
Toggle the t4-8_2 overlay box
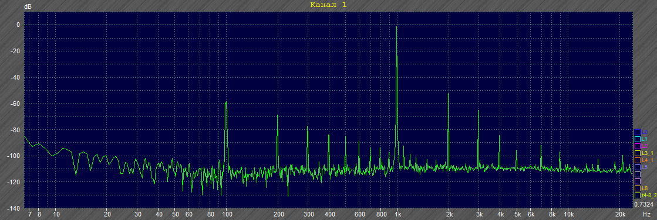pos(637,195)
